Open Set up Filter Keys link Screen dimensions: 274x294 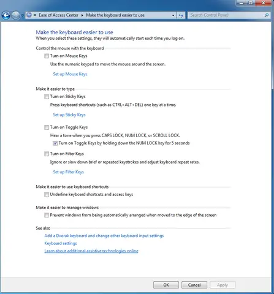coord(69,172)
